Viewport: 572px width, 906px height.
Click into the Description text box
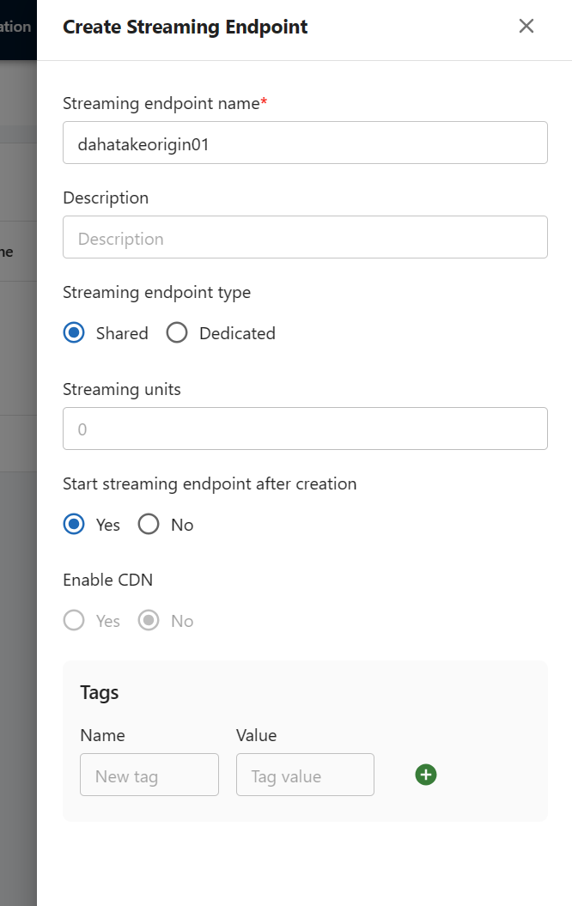tap(305, 237)
